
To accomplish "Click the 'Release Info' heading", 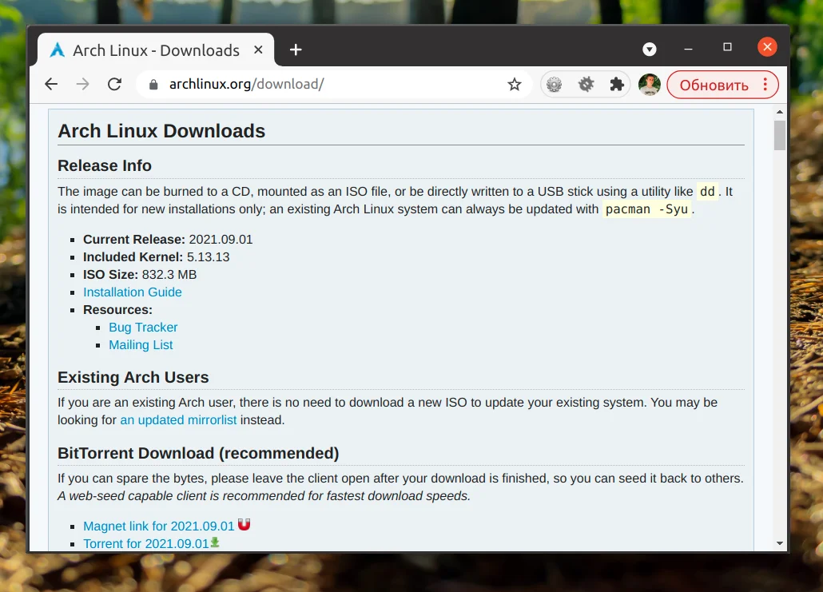I will (105, 165).
